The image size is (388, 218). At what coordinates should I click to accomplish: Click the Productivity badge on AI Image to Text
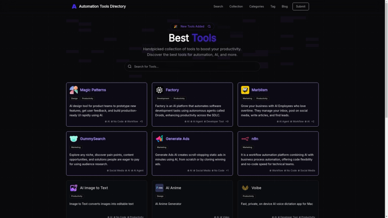(77, 196)
